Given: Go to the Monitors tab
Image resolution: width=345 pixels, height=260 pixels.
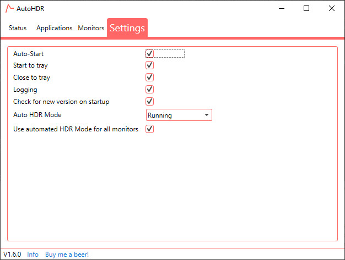Looking at the screenshot, I should [91, 28].
